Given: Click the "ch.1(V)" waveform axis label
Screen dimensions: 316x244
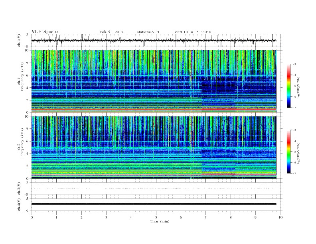Looking at the screenshot, I should tap(19, 40).
